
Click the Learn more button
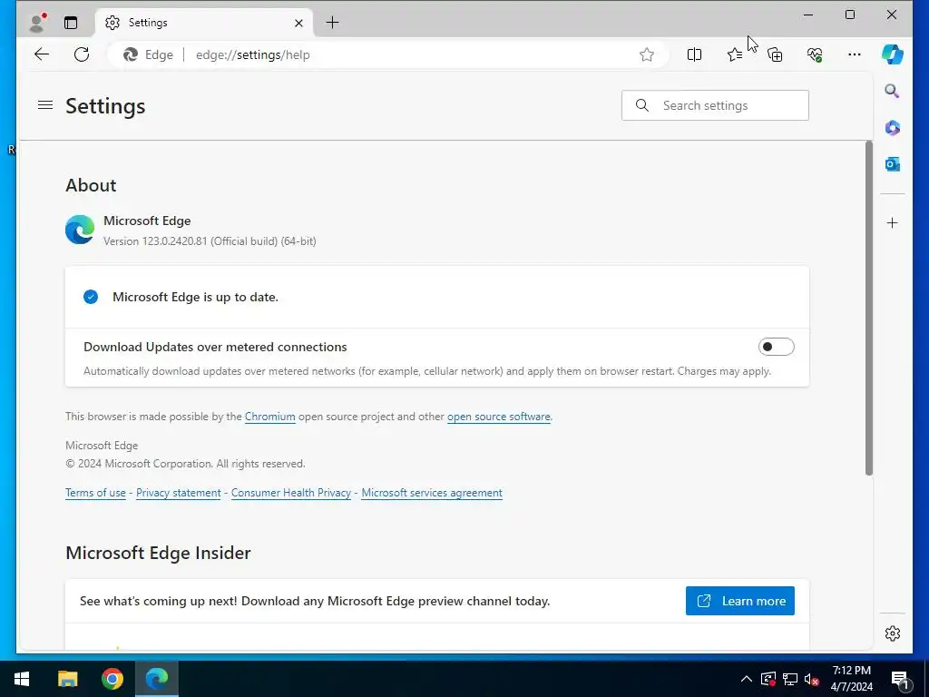point(740,601)
